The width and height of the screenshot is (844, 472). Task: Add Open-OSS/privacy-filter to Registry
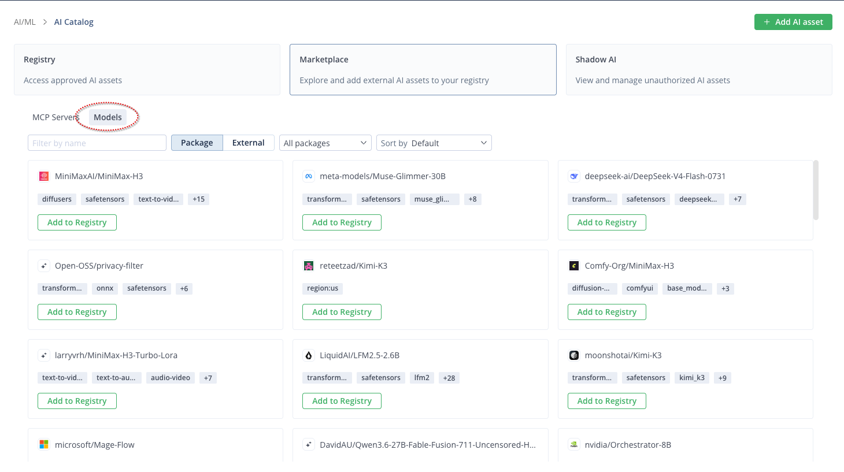tap(77, 312)
